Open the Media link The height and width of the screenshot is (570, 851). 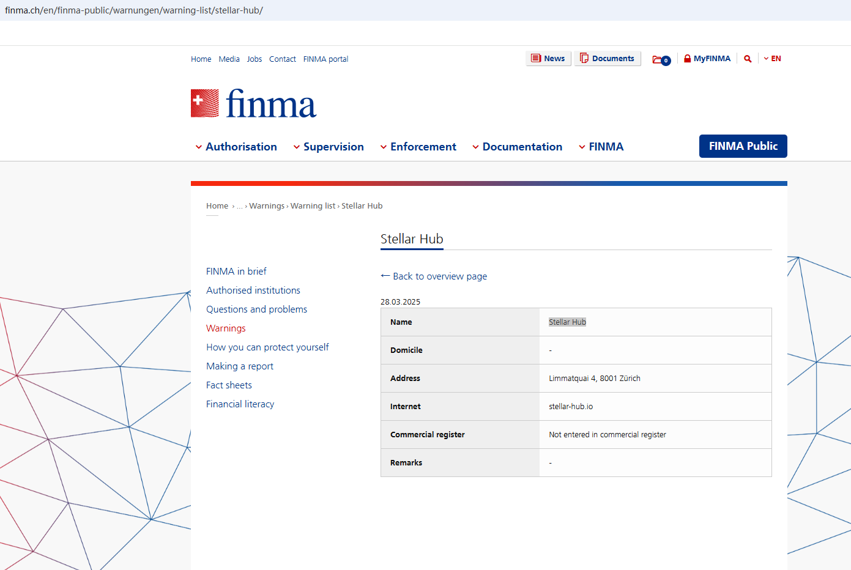pos(229,59)
